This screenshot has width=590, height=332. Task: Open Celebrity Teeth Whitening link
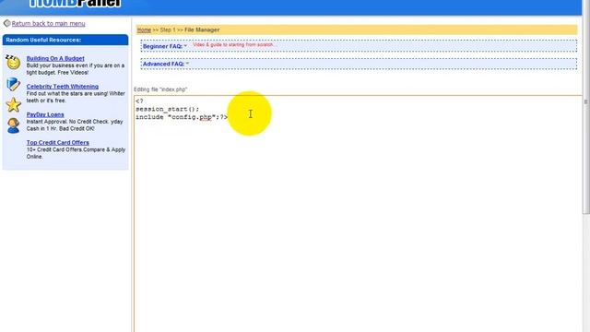(x=63, y=87)
